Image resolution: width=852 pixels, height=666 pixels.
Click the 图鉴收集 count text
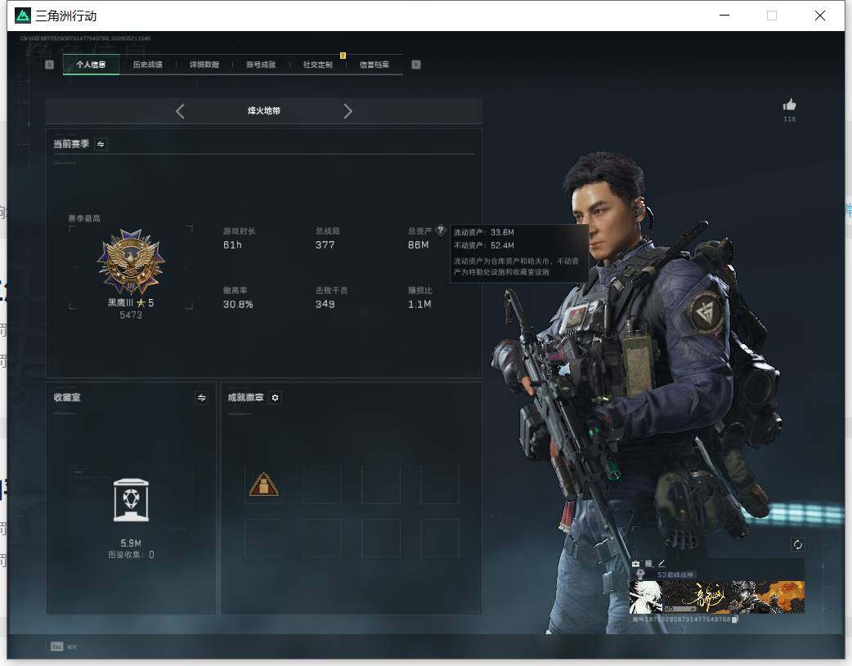click(131, 555)
